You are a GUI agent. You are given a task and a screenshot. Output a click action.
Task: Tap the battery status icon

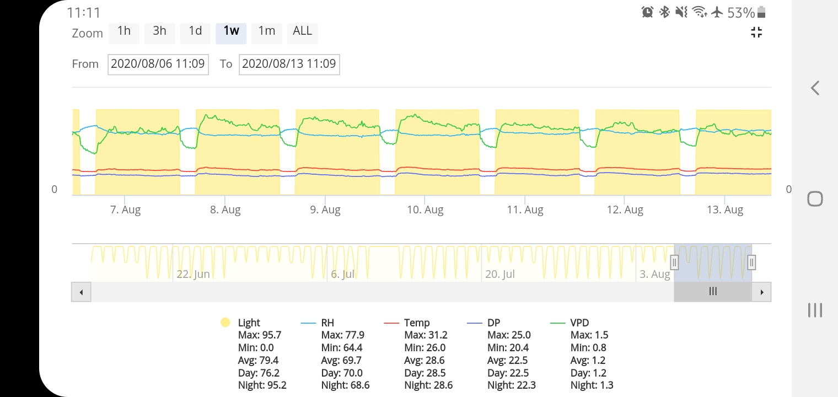pyautogui.click(x=761, y=12)
